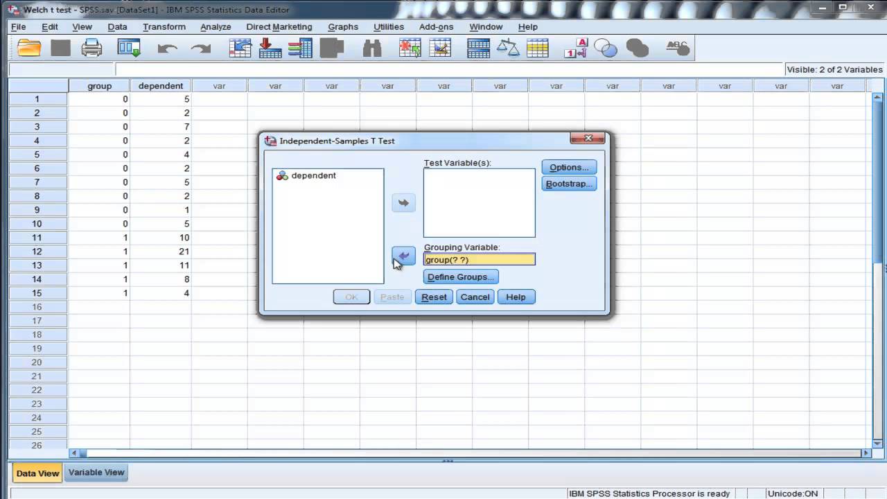Image resolution: width=887 pixels, height=499 pixels.
Task: Switch to the Variable View tab
Action: (x=96, y=473)
